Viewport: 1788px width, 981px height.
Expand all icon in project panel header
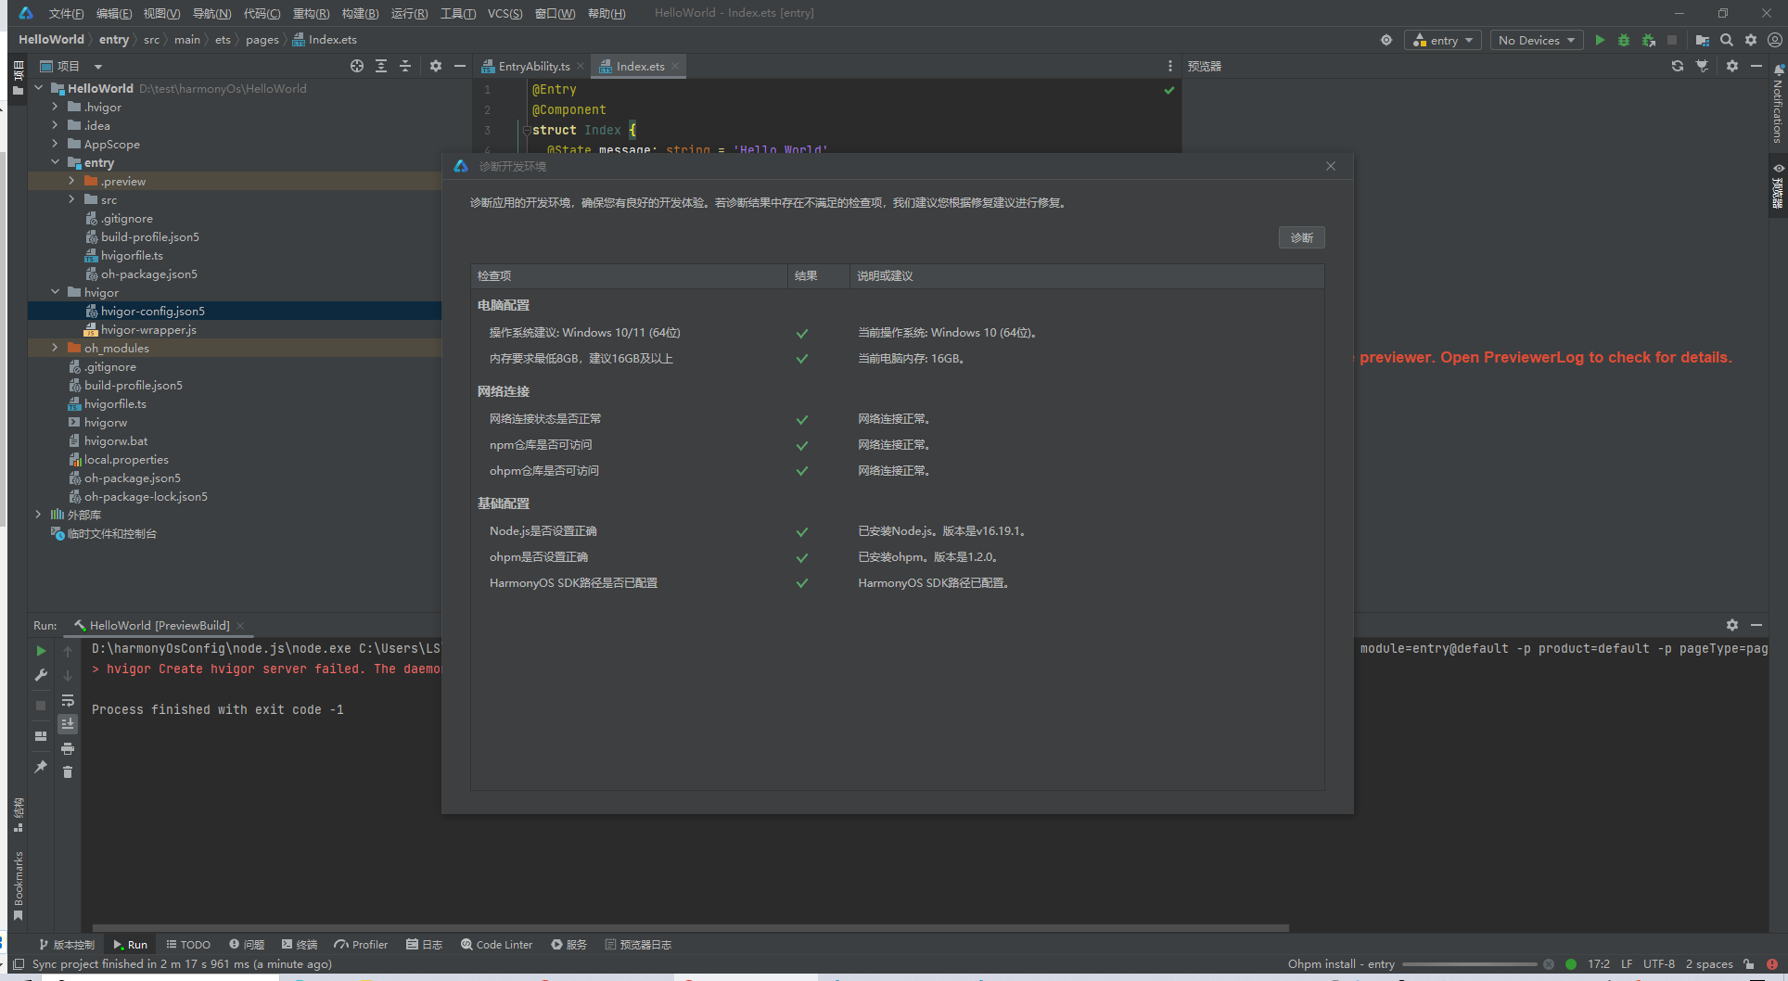click(x=381, y=66)
